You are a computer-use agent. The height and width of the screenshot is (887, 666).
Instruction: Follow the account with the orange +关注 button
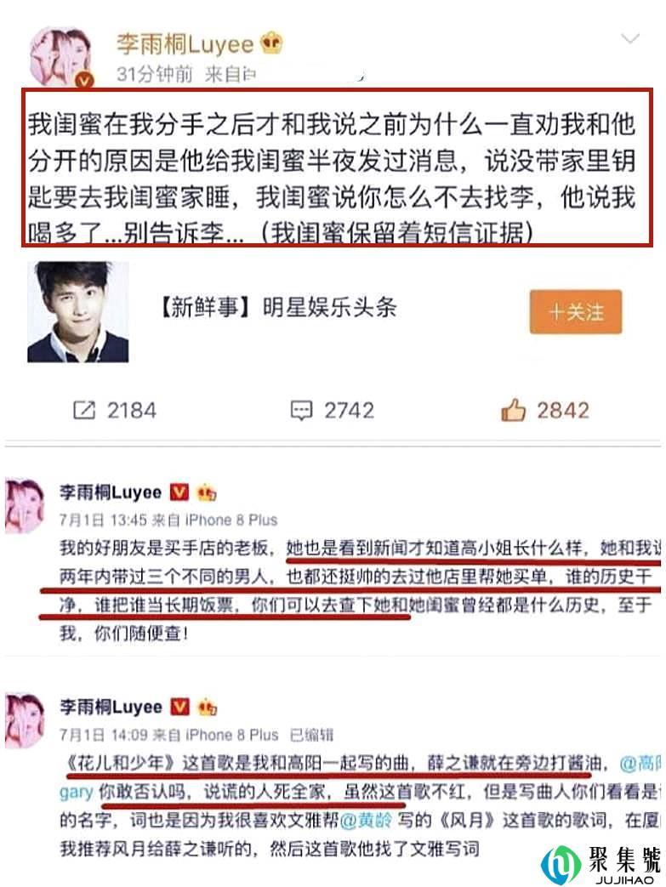tap(576, 312)
